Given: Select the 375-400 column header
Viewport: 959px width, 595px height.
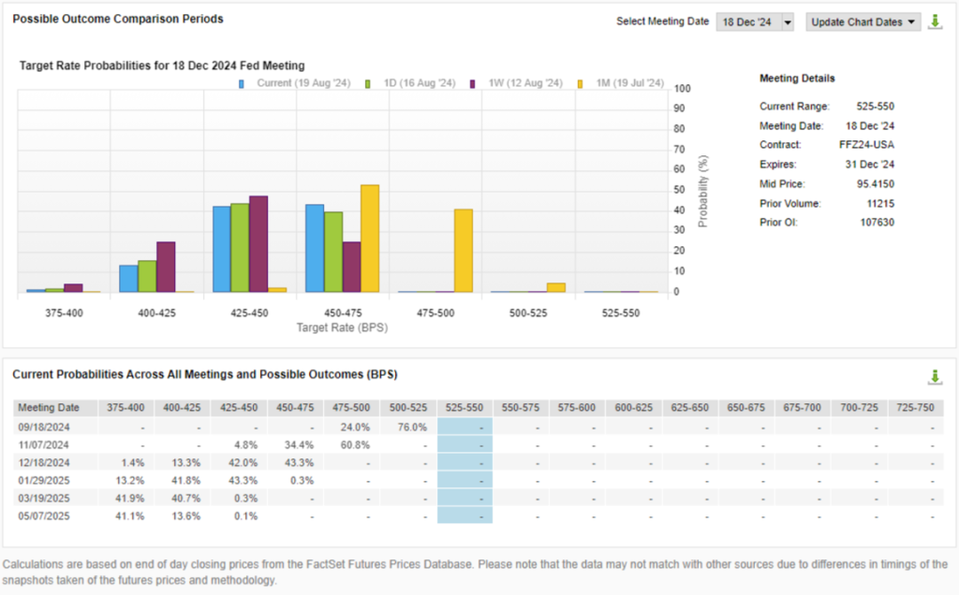Looking at the screenshot, I should pyautogui.click(x=125, y=408).
